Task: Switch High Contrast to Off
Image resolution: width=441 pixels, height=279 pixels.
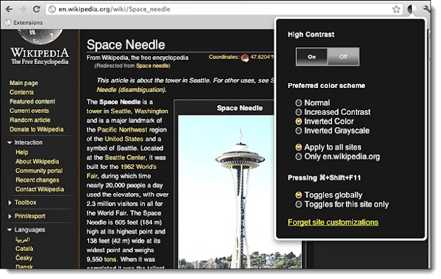Action: (x=343, y=56)
